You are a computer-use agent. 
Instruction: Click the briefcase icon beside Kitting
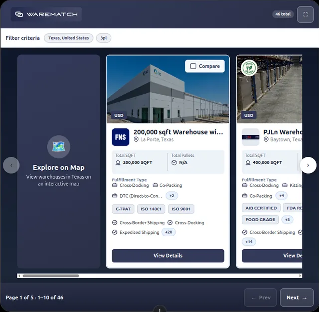(285, 185)
